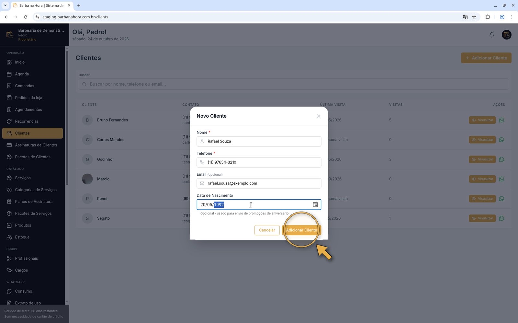View site information icon in address bar

click(37, 17)
